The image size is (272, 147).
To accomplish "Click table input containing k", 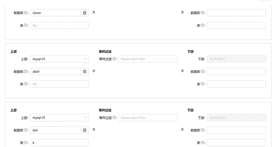I will point(60,143).
